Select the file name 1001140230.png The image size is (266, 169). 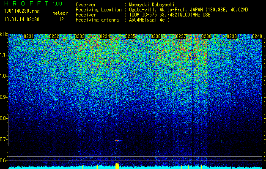coord(22,11)
